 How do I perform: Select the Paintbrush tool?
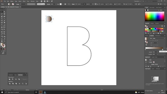4,21
